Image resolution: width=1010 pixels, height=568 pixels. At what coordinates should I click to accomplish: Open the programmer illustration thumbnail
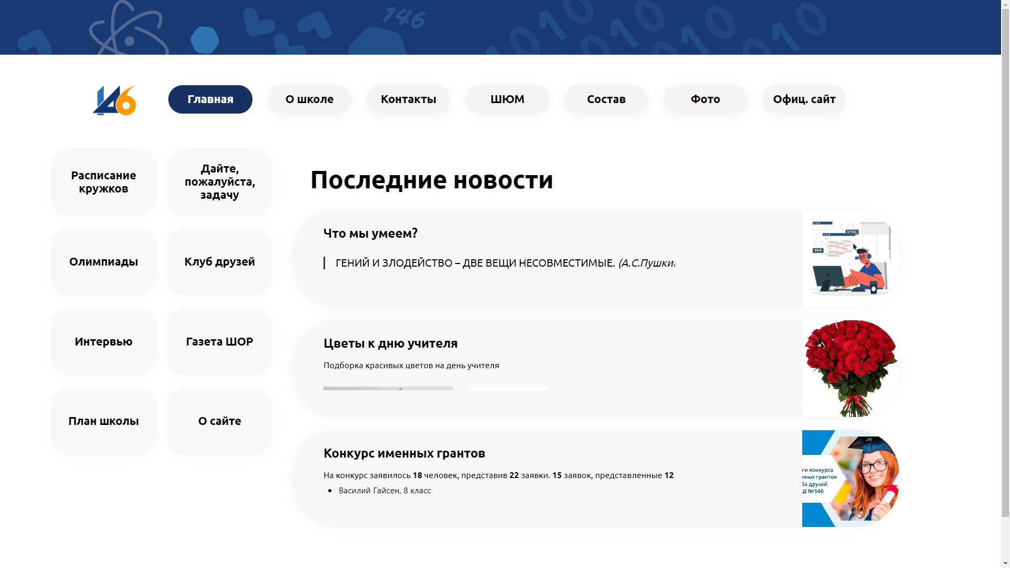point(850,259)
